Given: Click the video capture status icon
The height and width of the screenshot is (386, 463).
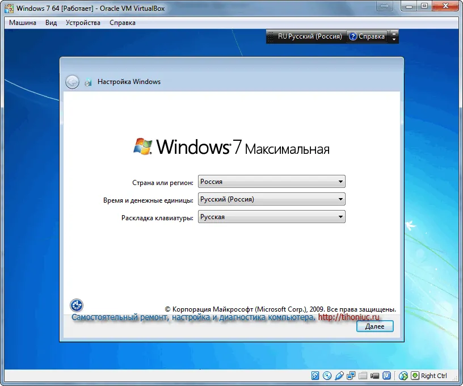Looking at the screenshot, I should pyautogui.click(x=374, y=376).
